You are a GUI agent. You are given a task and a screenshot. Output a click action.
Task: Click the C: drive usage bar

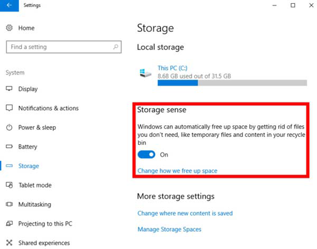pyautogui.click(x=232, y=83)
